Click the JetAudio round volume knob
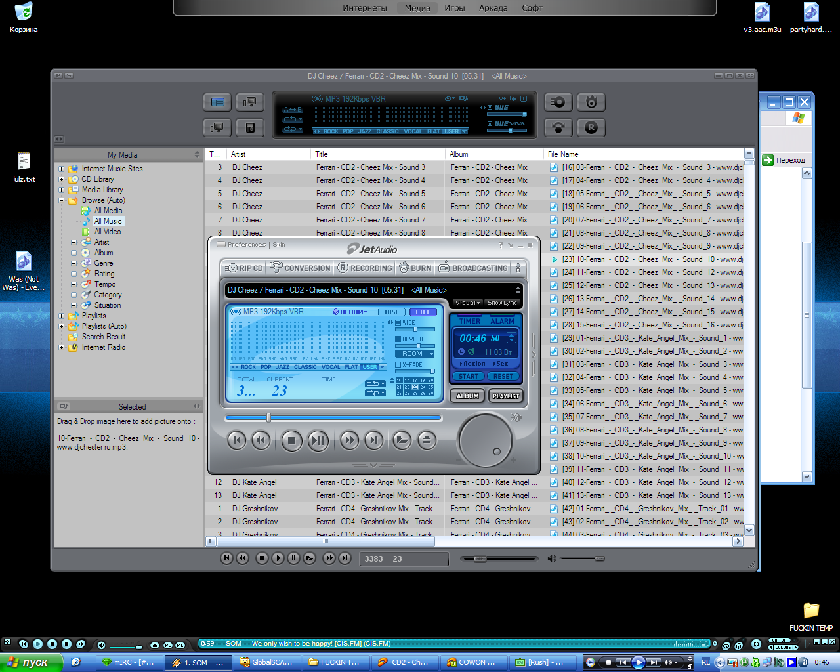The width and height of the screenshot is (840, 672). click(x=486, y=440)
